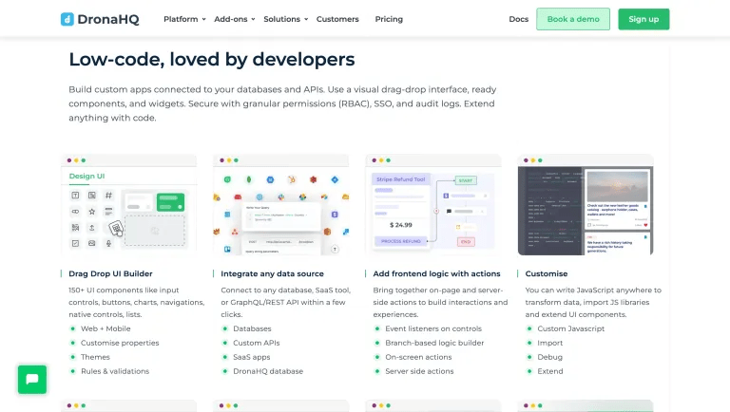The image size is (730, 412).
Task: Select the Design UI tab label
Action: pos(86,177)
